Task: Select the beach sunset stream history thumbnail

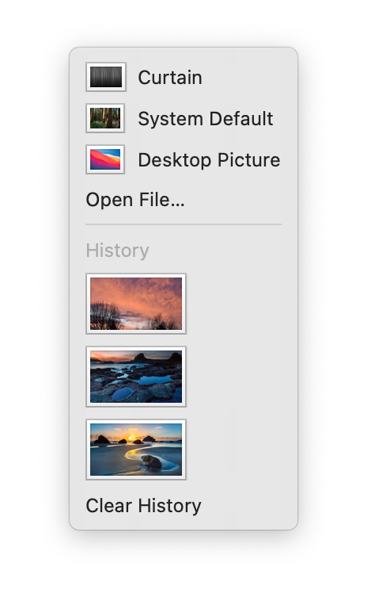Action: tap(136, 450)
